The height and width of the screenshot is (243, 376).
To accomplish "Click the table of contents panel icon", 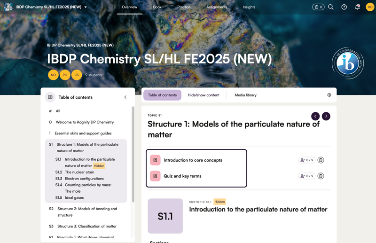I will 50,97.
